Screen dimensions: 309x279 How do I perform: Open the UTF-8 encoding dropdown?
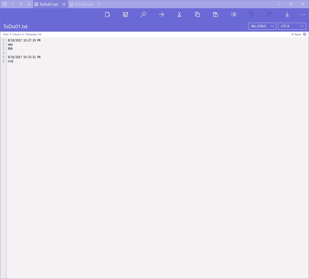coord(292,26)
